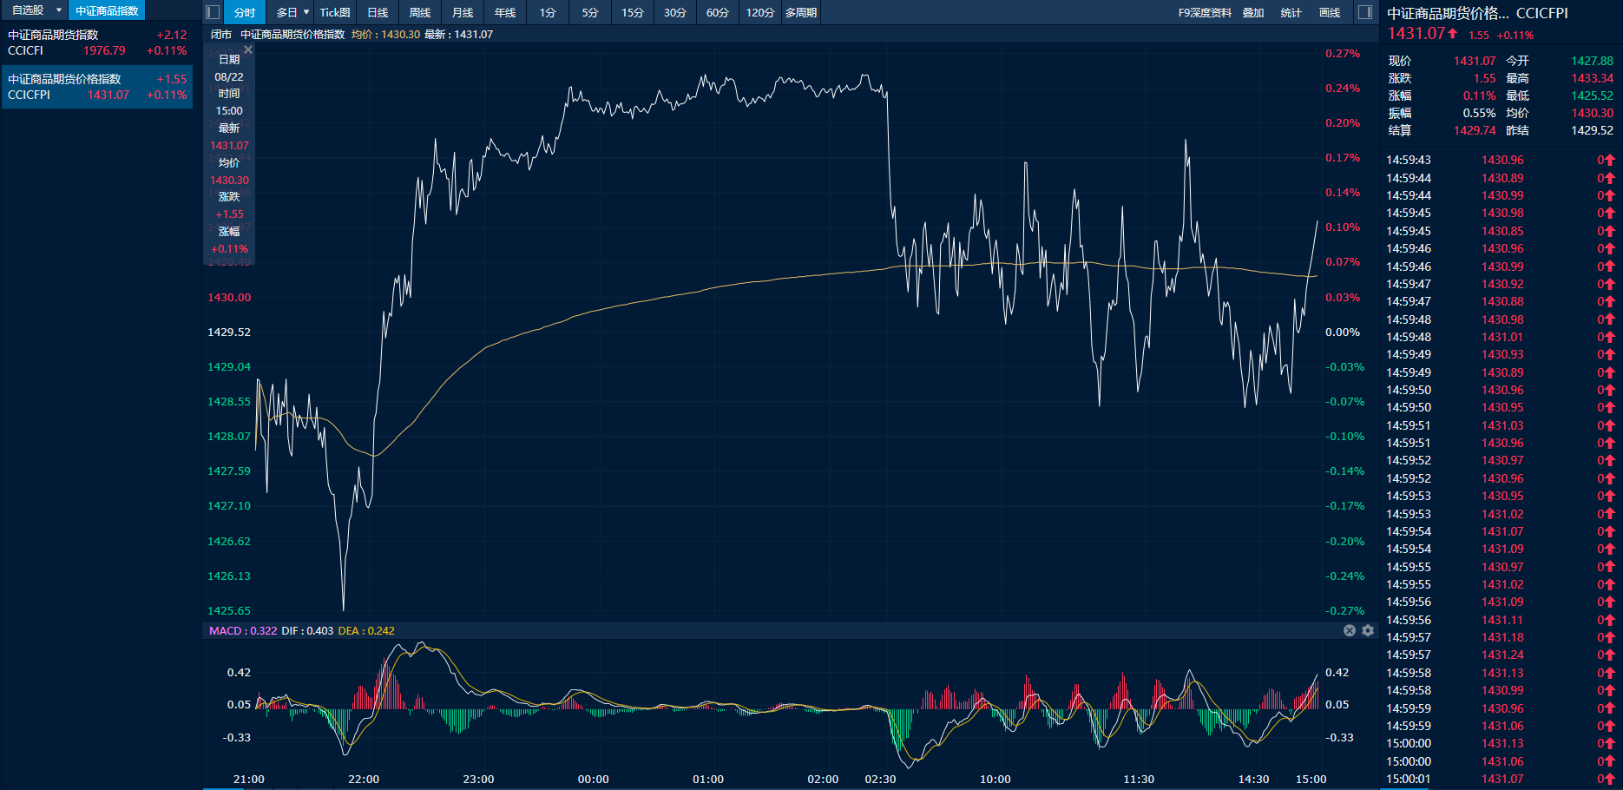Click the 最高 value 1433.34
The width and height of the screenshot is (1623, 790).
coord(1592,78)
